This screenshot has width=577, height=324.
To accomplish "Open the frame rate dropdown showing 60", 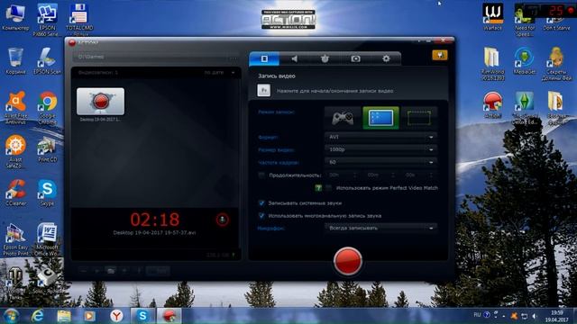I will [x=380, y=162].
